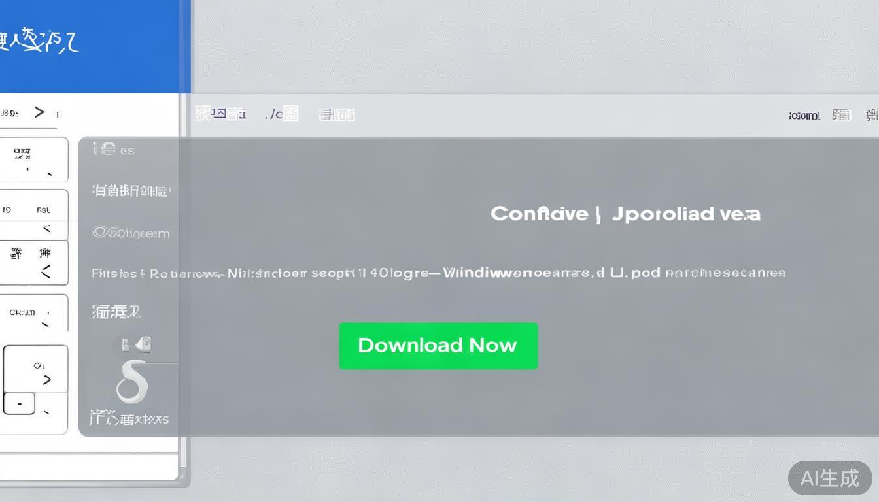Click the large S-shaped logo in the overlay sidebar
Viewport: 879px width, 502px height.
coord(131,382)
